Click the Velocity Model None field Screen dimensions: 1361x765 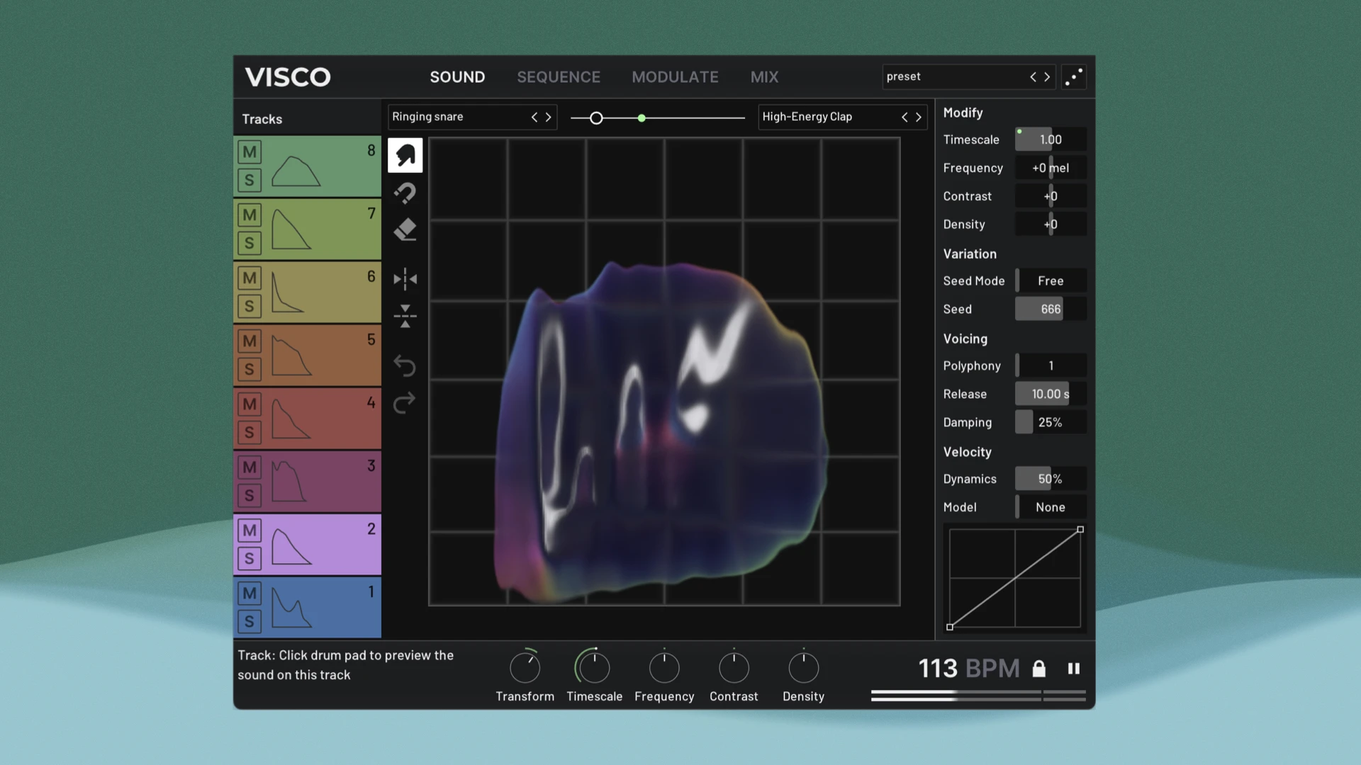pyautogui.click(x=1050, y=507)
